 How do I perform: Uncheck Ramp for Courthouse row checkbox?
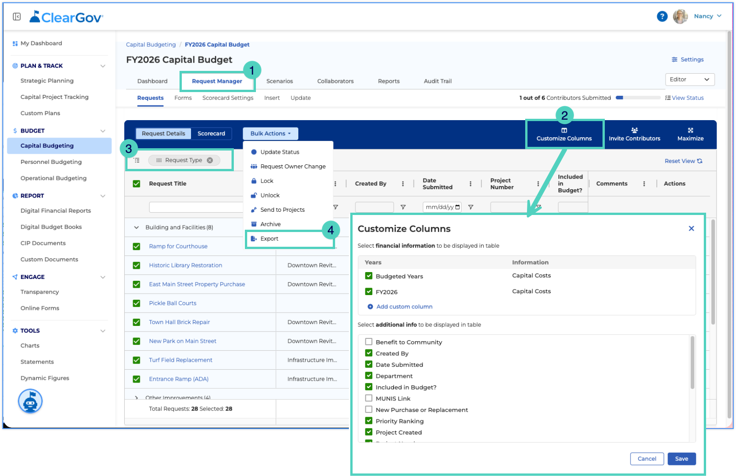pyautogui.click(x=137, y=246)
